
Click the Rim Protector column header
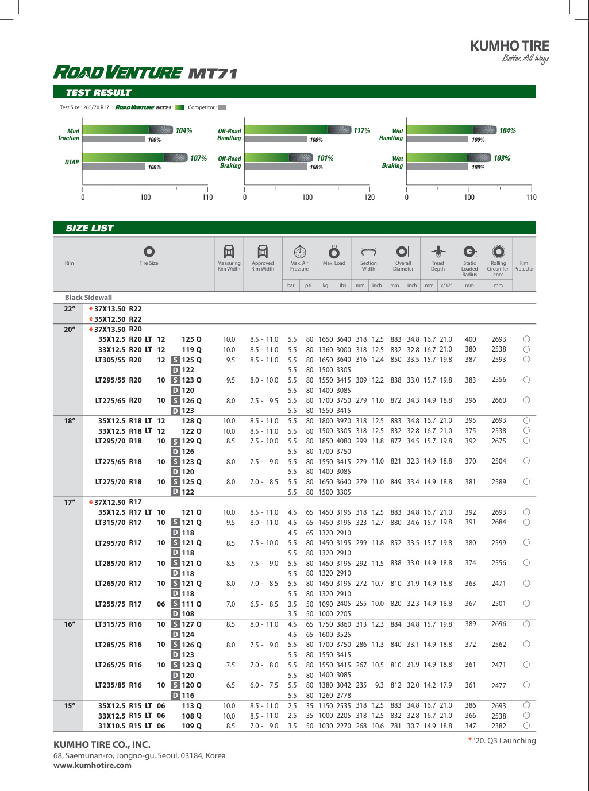tap(524, 266)
